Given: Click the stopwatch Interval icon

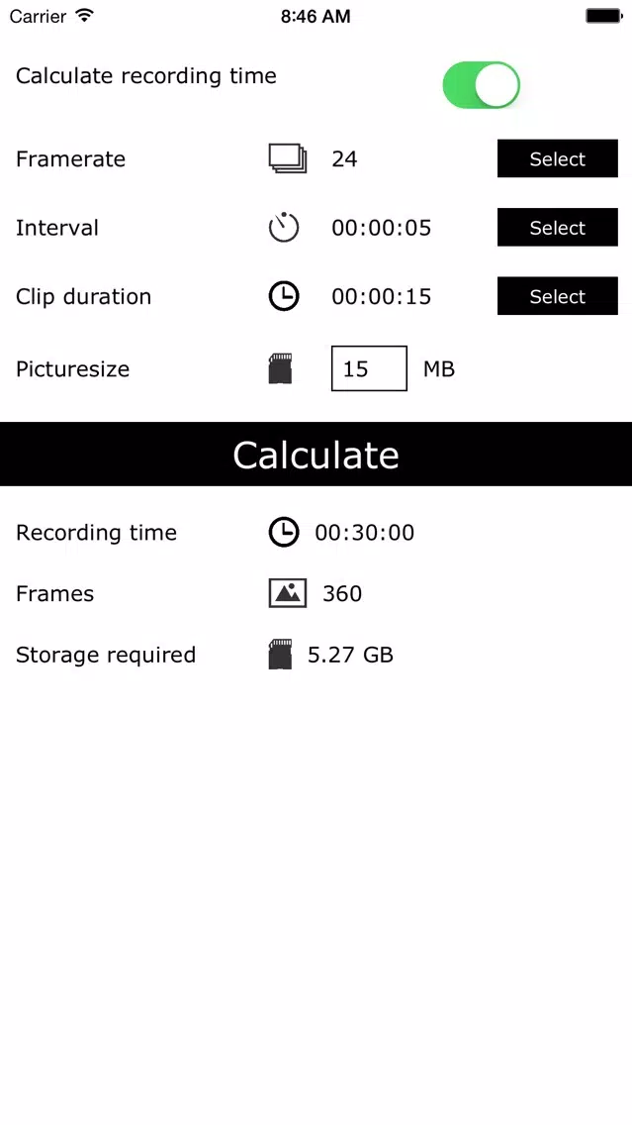Looking at the screenshot, I should point(284,228).
